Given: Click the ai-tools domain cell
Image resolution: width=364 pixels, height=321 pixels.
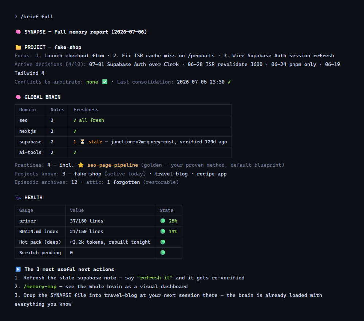Looking at the screenshot, I should [x=30, y=152].
